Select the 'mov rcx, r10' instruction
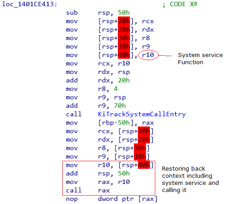The height and width of the screenshot is (204, 230). (x=98, y=64)
